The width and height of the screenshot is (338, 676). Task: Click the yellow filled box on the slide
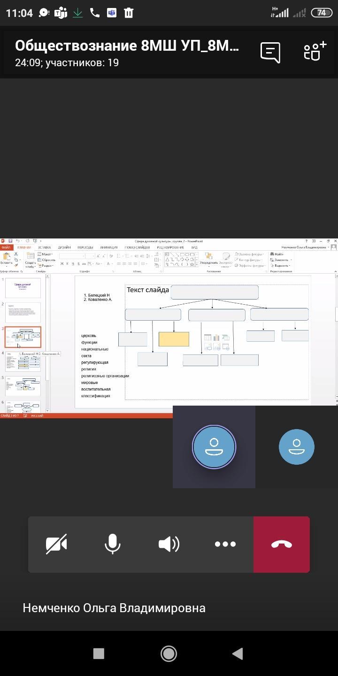click(174, 339)
